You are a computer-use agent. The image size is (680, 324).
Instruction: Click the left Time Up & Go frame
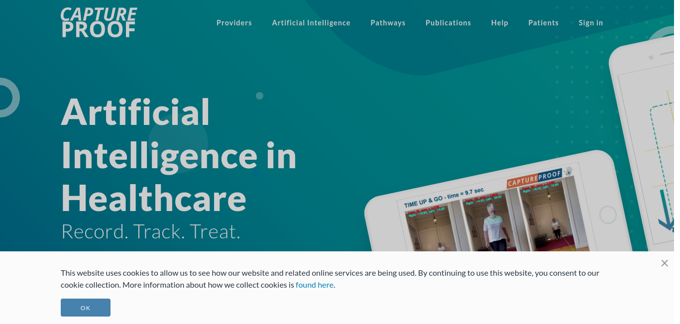pyautogui.click(x=432, y=228)
